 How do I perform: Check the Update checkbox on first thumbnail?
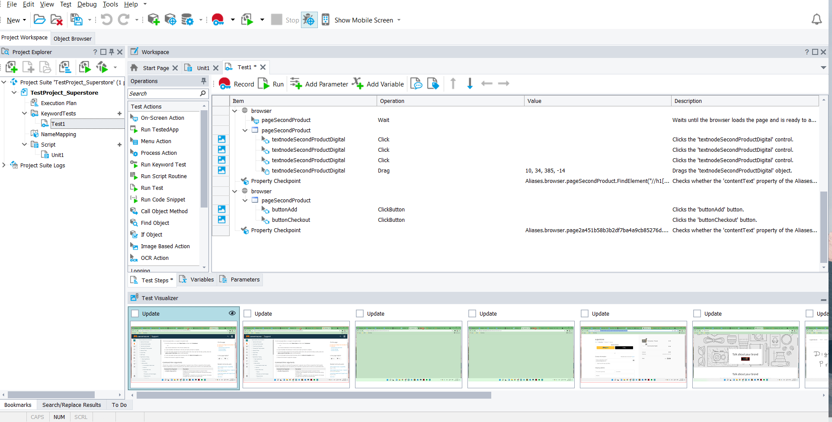pyautogui.click(x=135, y=313)
